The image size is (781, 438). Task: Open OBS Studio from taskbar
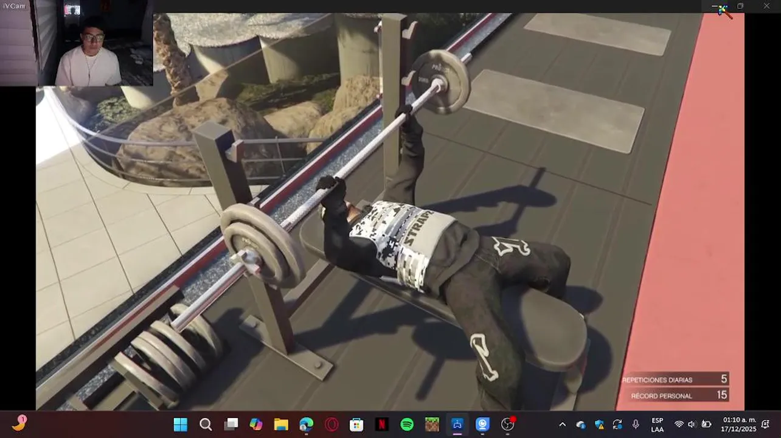(x=508, y=424)
